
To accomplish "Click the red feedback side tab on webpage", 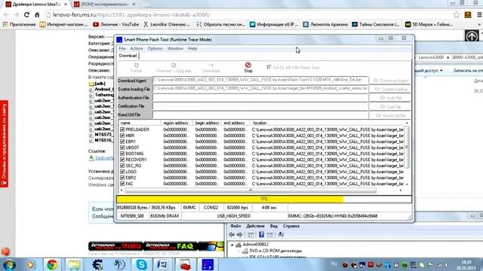I will (x=4, y=144).
